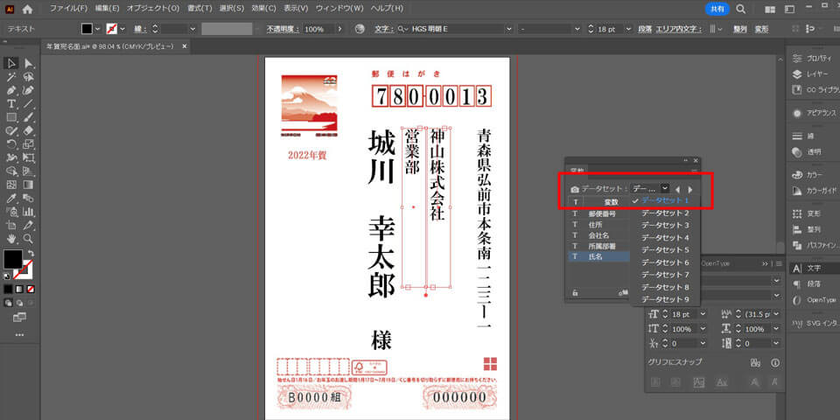Pick the Hand tool
Image resolution: width=840 pixels, height=420 pixels.
coord(11,238)
